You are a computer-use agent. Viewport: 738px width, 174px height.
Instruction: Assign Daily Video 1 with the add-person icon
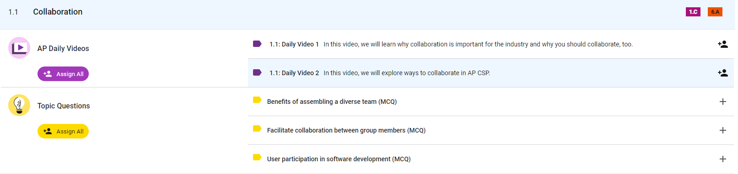pyautogui.click(x=722, y=44)
